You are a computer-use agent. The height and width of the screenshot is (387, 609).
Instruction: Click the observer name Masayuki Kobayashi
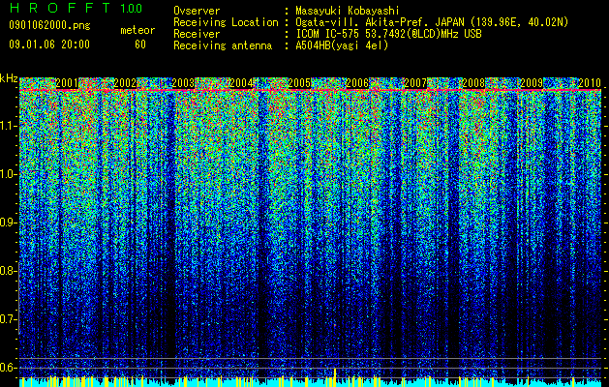coord(348,11)
